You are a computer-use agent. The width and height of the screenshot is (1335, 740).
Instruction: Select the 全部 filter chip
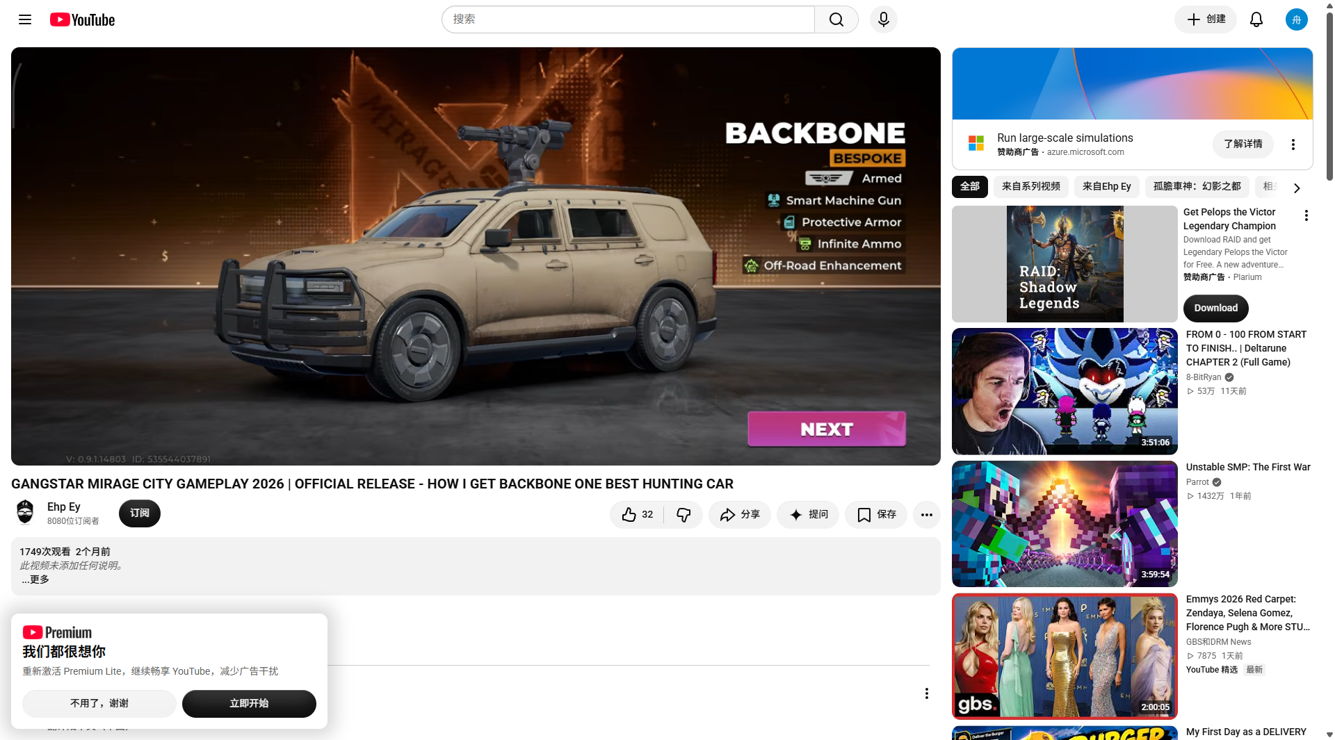[969, 186]
